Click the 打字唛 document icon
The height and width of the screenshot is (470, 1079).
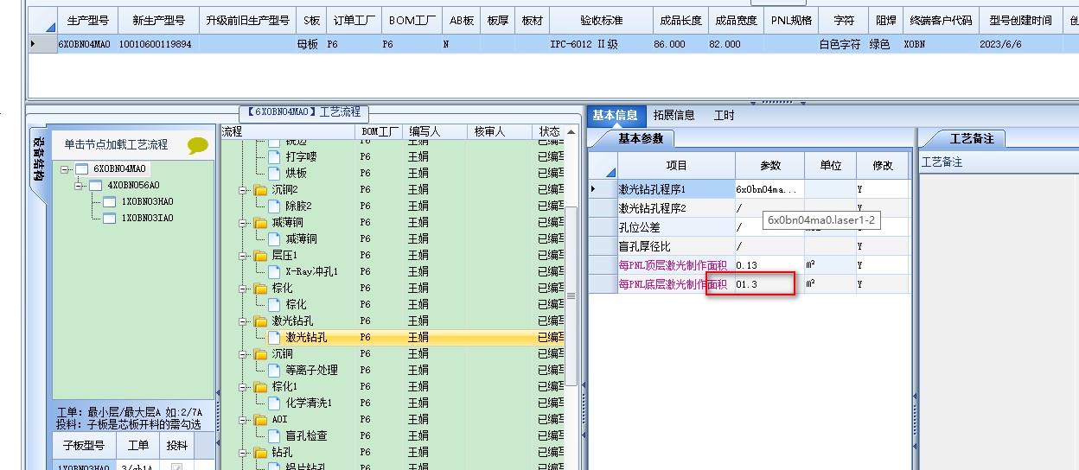(x=274, y=156)
